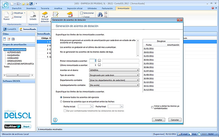
Task: Check Volver a dotar los bienes ya contabilizados
Action: click(x=152, y=107)
